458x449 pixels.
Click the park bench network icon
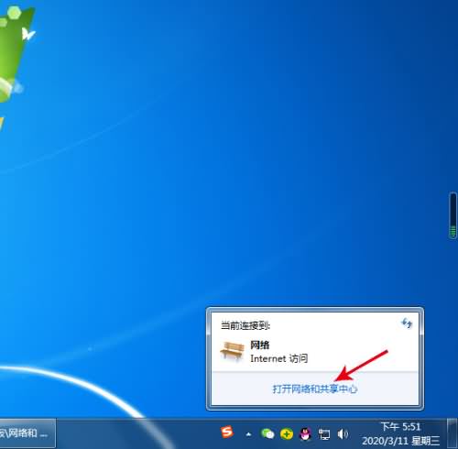pyautogui.click(x=233, y=351)
